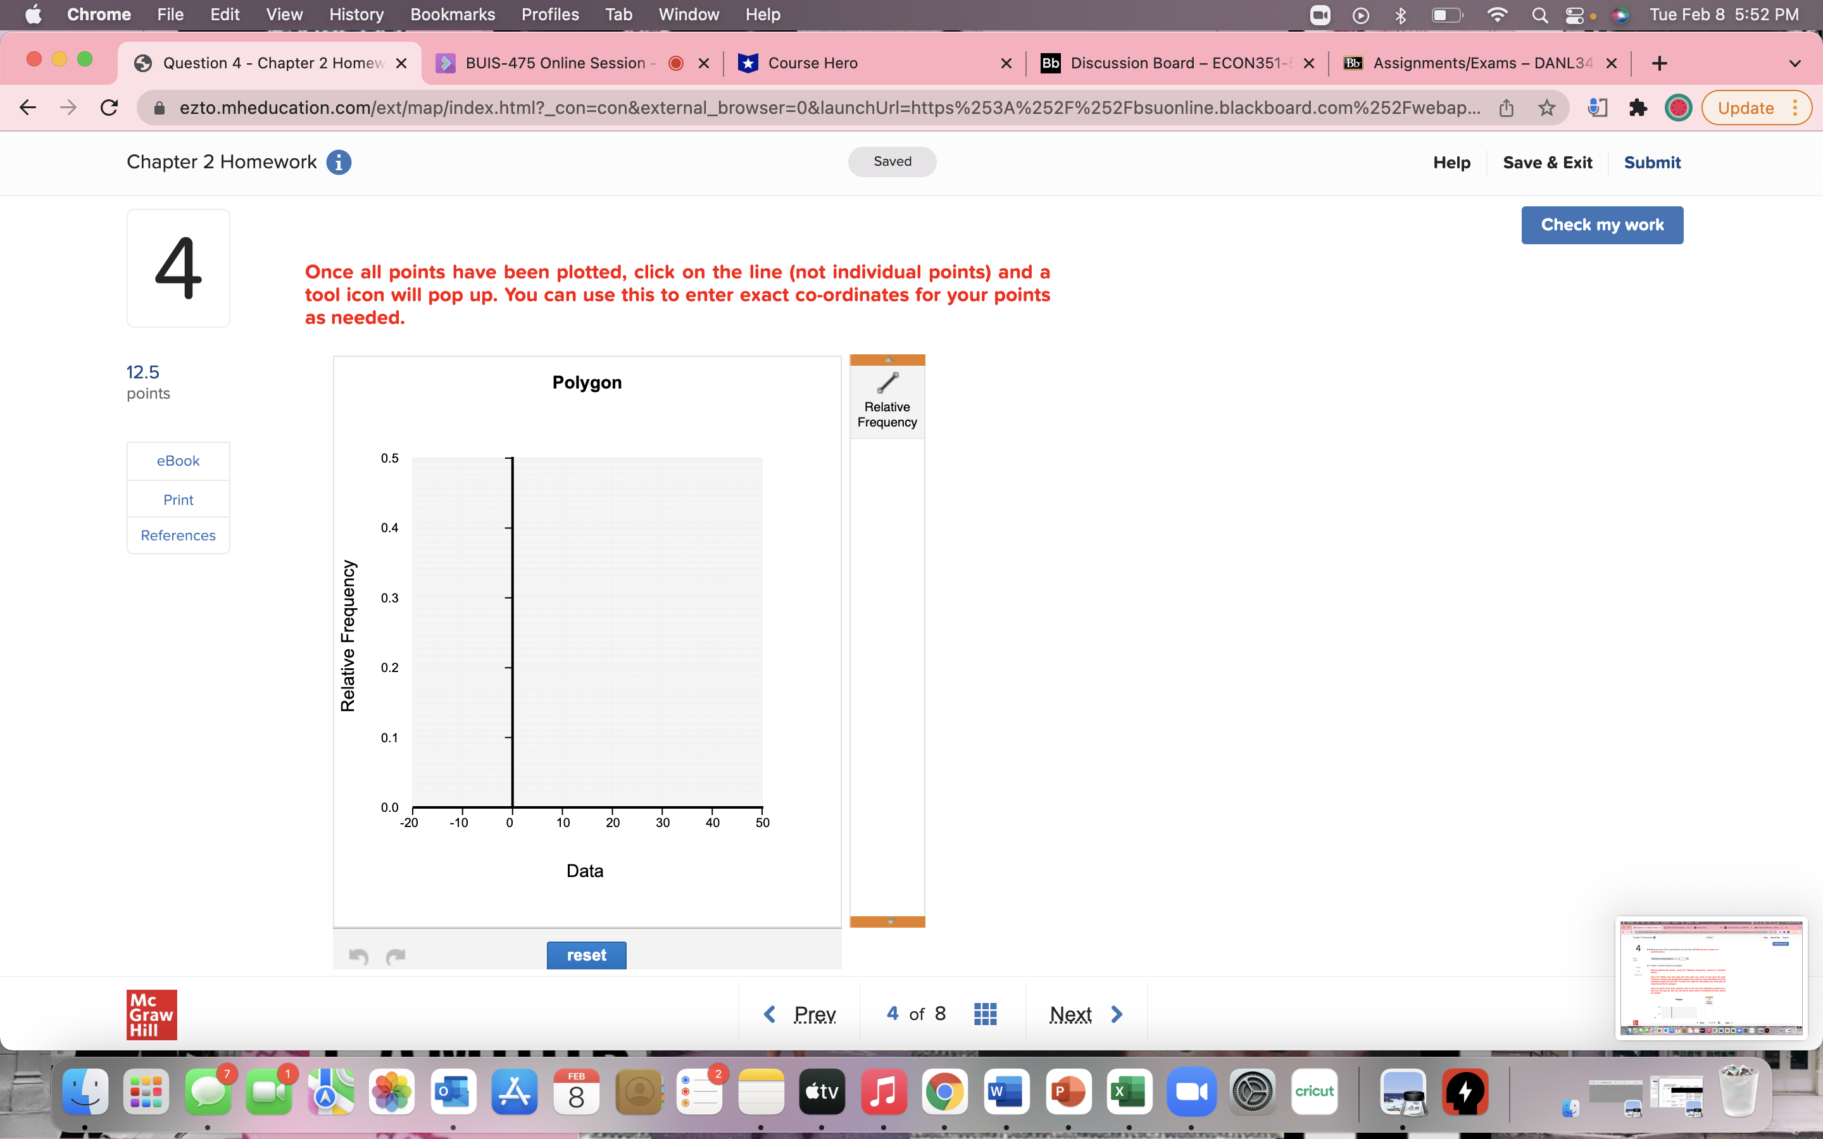This screenshot has height=1139, width=1823.
Task: Toggle the Wi-Fi icon in the menu bar
Action: (x=1498, y=15)
